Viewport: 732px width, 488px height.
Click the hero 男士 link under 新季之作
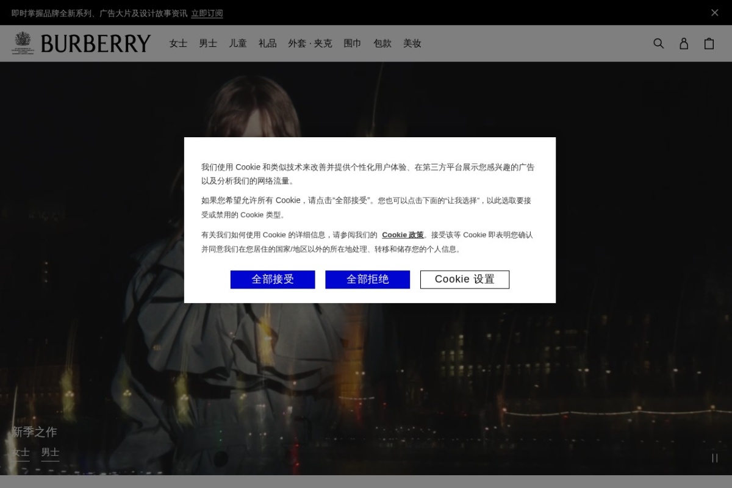[50, 452]
